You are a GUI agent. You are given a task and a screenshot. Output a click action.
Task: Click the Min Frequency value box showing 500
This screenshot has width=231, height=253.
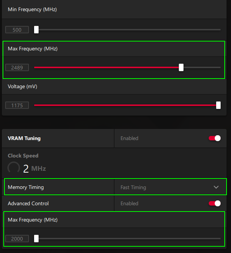[17, 30]
